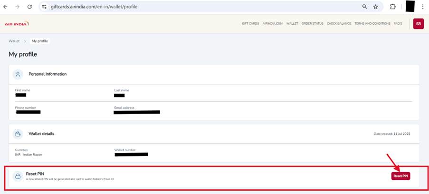Viewport: 429px width, 194px height.
Task: Click the Personal Information person icon
Action: coord(18,74)
